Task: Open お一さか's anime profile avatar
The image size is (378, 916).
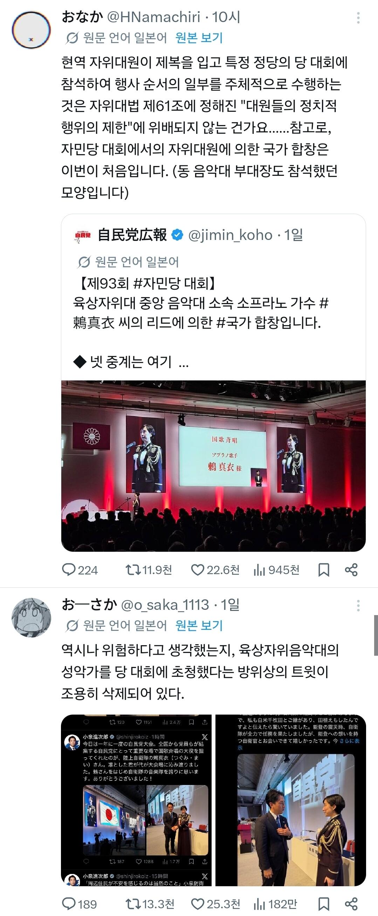Action: pyautogui.click(x=31, y=618)
